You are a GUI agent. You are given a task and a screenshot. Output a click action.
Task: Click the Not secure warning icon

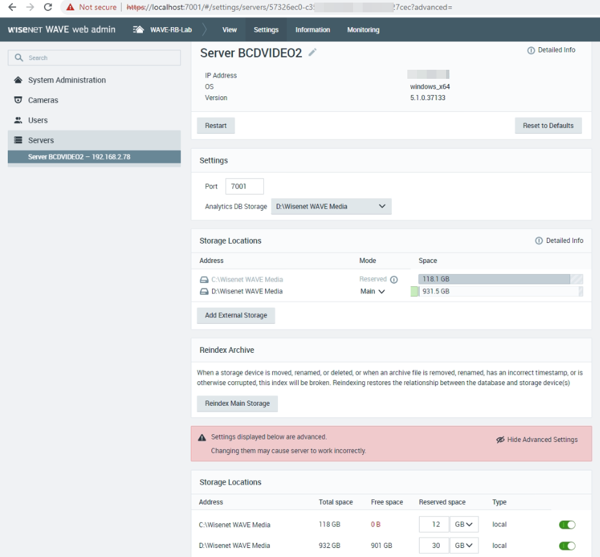pyautogui.click(x=70, y=7)
